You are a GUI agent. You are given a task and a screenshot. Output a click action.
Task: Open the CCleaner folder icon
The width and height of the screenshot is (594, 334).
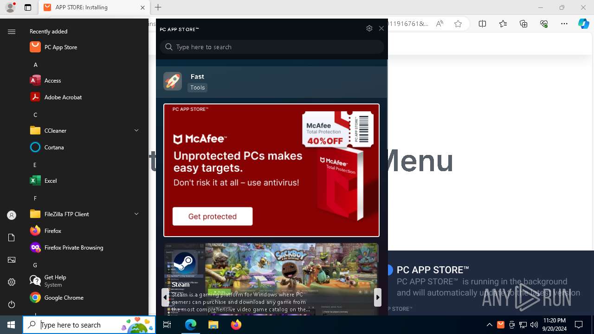click(35, 130)
